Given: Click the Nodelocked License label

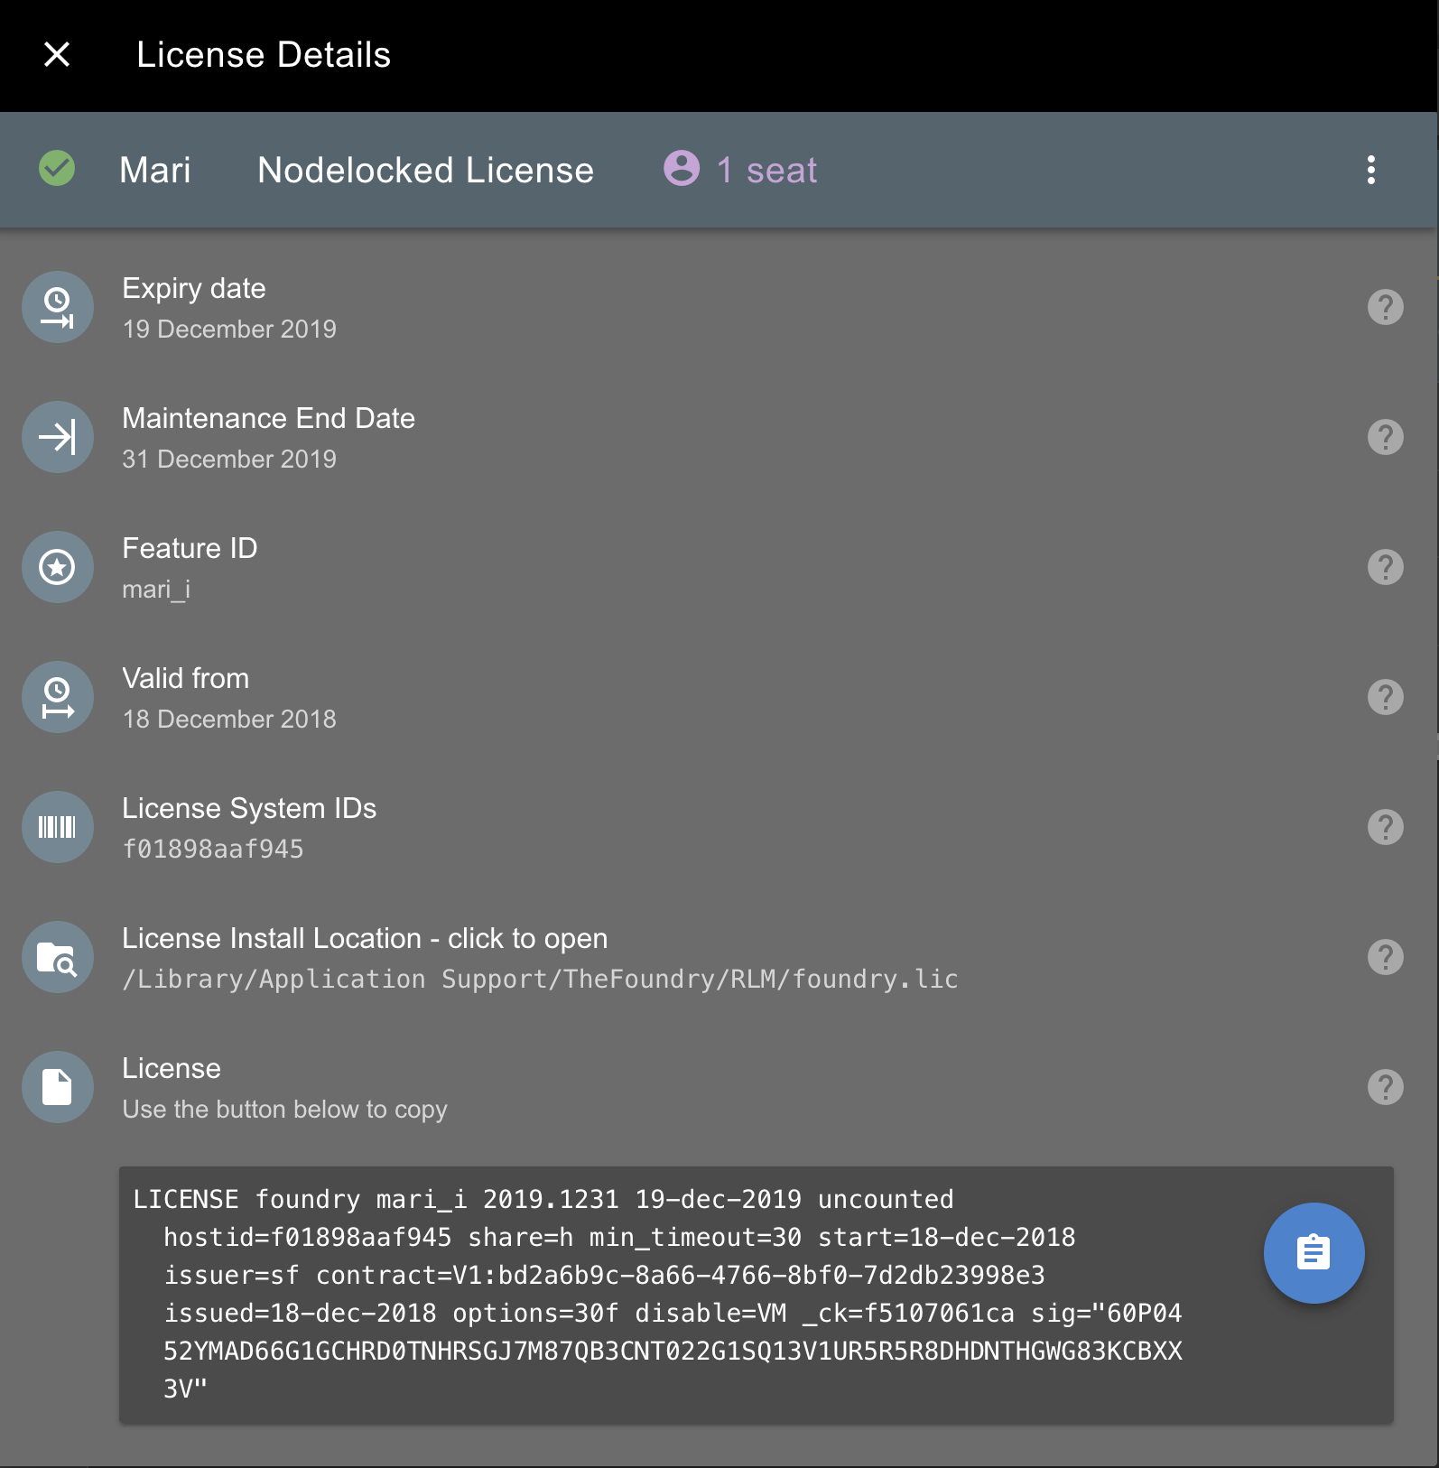Looking at the screenshot, I should click(425, 170).
